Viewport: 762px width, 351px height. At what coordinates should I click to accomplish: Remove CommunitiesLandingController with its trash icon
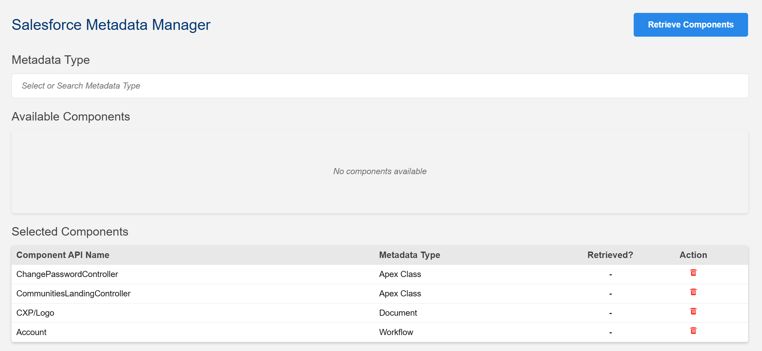pyautogui.click(x=693, y=292)
